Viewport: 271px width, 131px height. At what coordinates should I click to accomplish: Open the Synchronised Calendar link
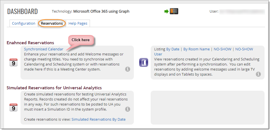click(44, 49)
